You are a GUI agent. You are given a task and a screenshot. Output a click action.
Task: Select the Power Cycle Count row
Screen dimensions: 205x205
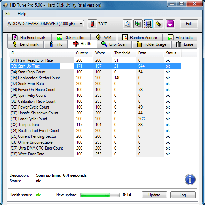[96, 107]
